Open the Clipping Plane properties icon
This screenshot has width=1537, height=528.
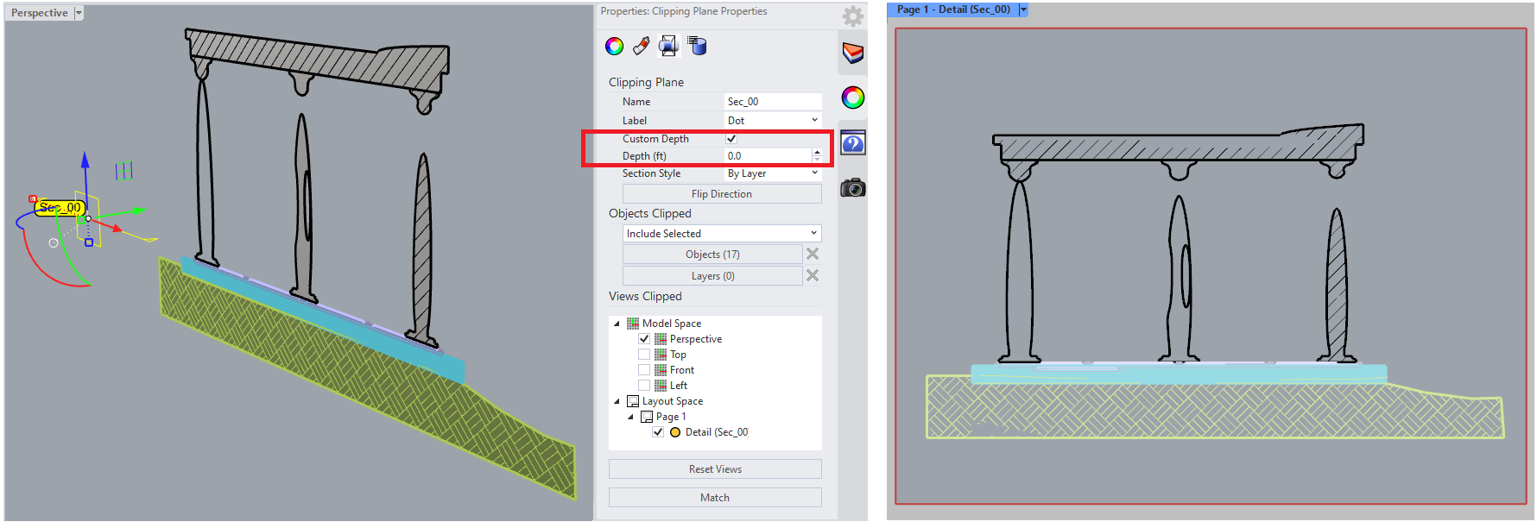668,47
